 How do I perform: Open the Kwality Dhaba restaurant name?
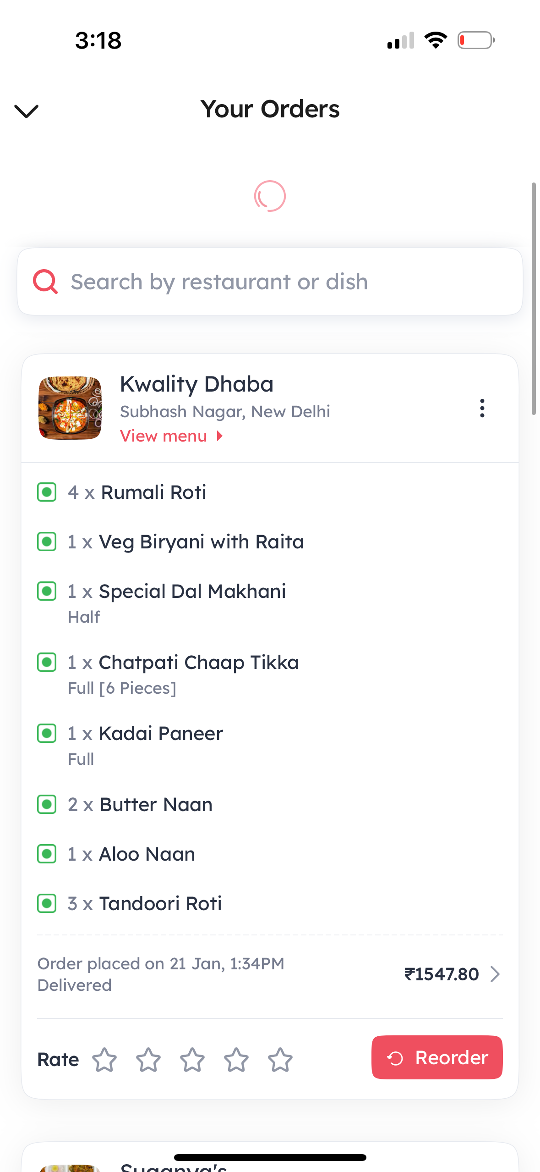pos(196,384)
